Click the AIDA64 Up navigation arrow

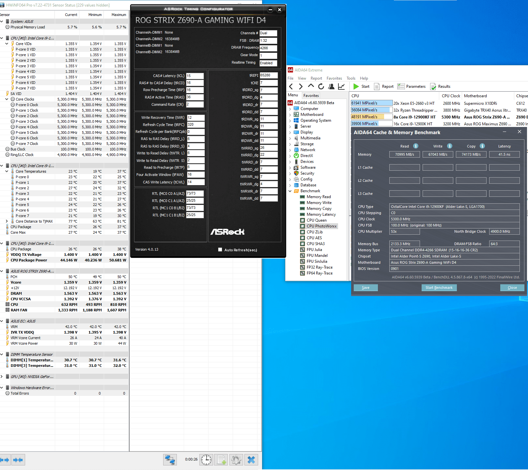tap(311, 86)
